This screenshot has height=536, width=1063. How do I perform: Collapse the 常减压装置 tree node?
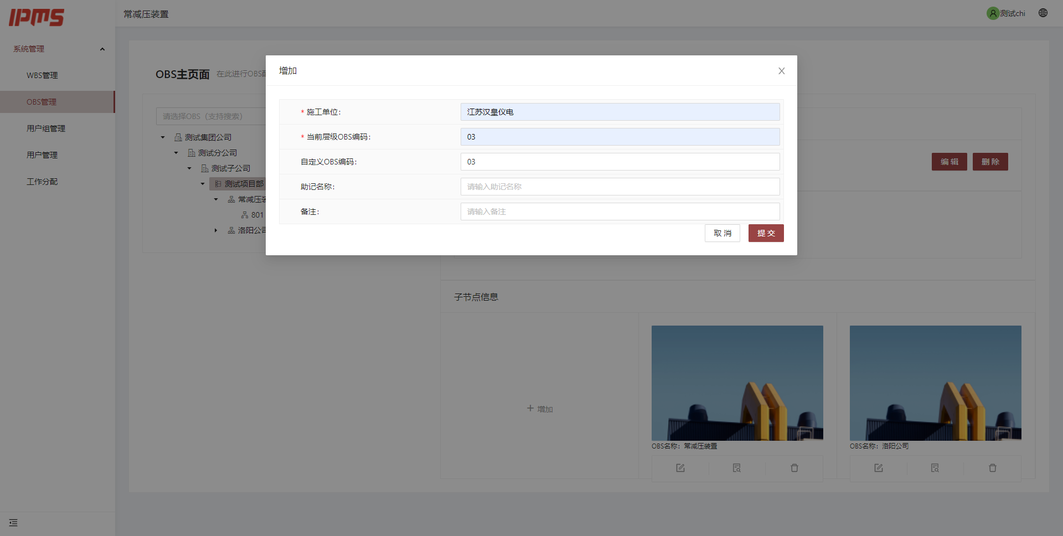pyautogui.click(x=216, y=199)
